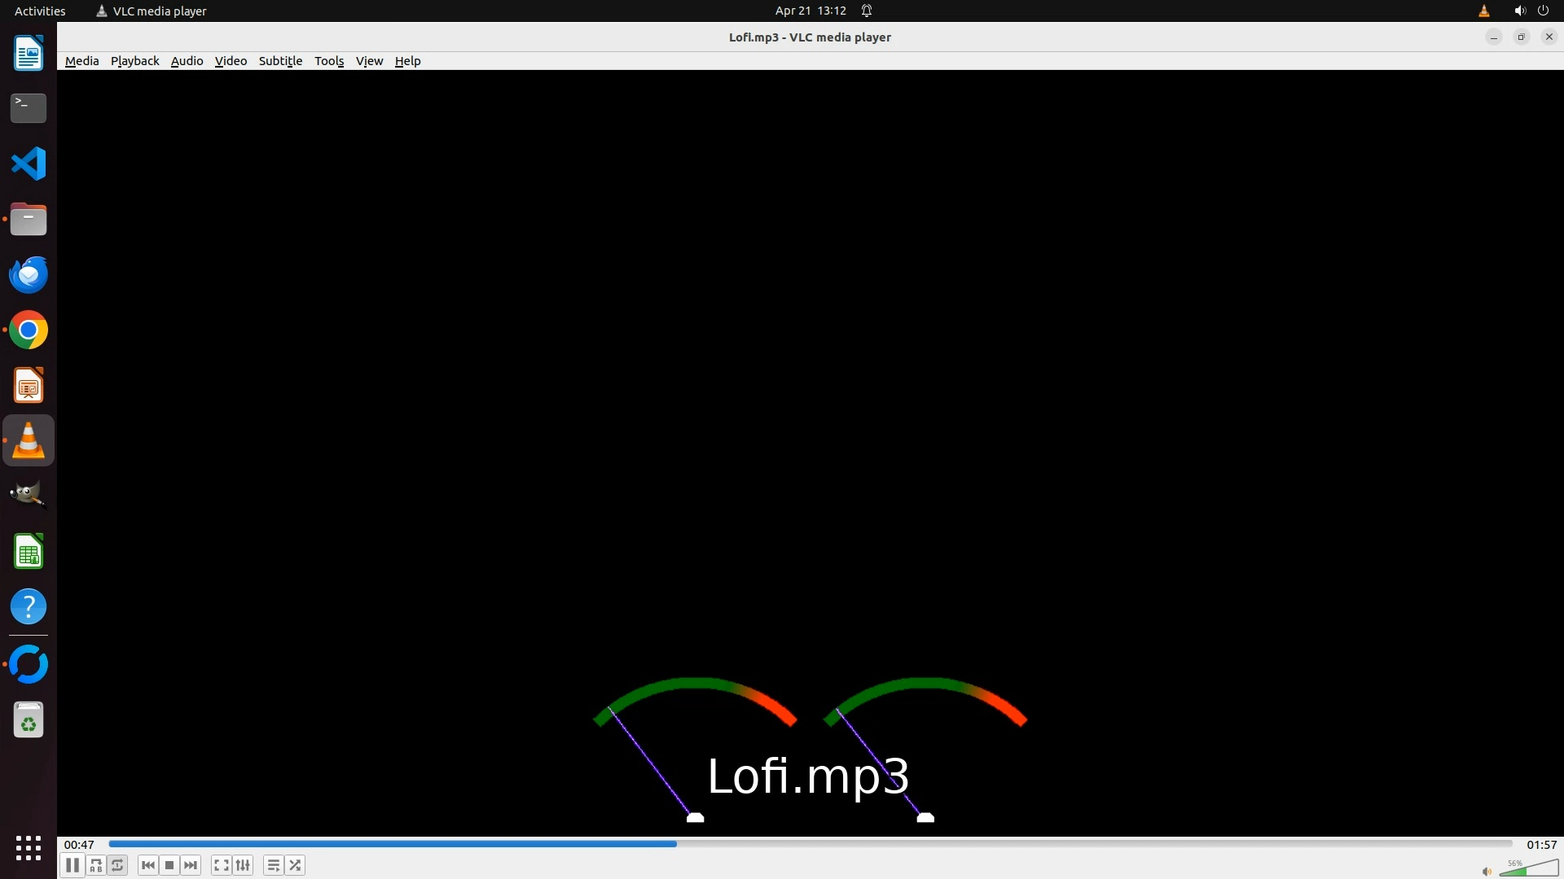The width and height of the screenshot is (1564, 879).
Task: Toggle the loop one repeat mode
Action: pyautogui.click(x=117, y=865)
